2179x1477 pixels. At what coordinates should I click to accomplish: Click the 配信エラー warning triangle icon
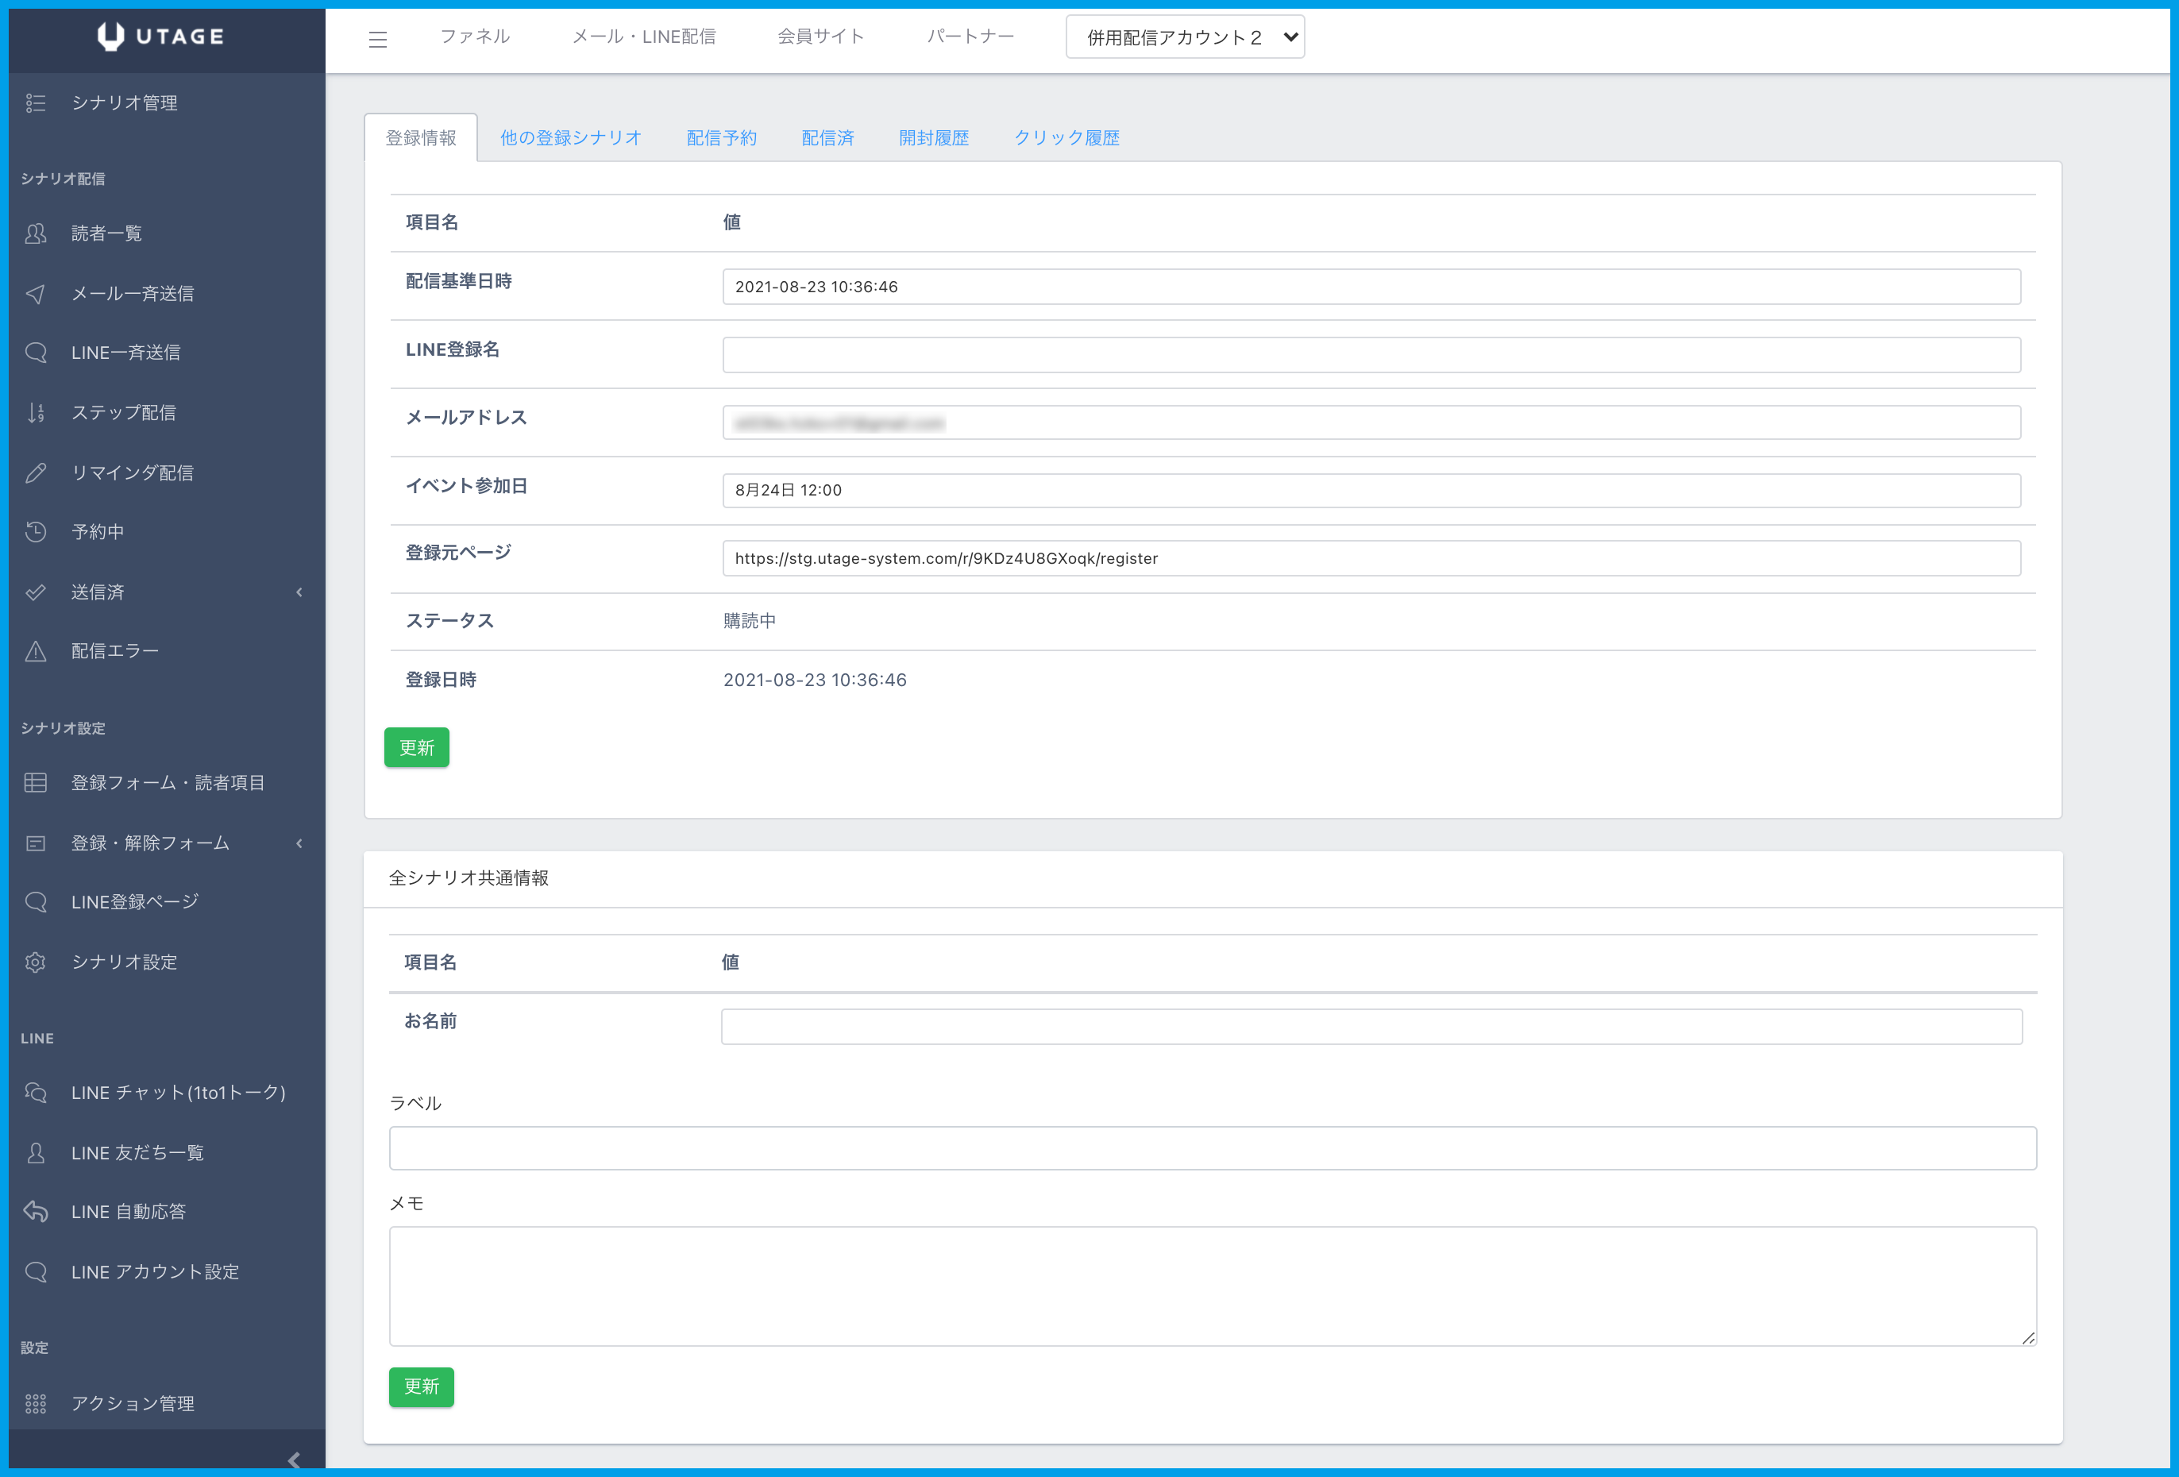pos(36,651)
